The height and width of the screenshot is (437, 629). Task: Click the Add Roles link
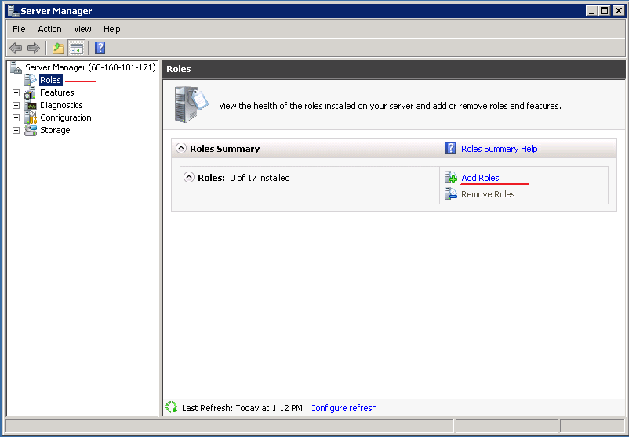coord(480,178)
